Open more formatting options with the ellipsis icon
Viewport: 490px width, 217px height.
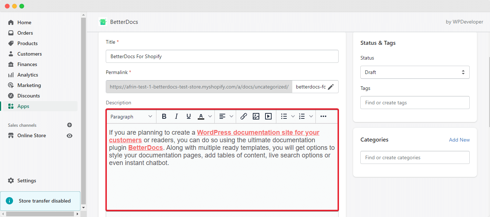[x=323, y=116]
